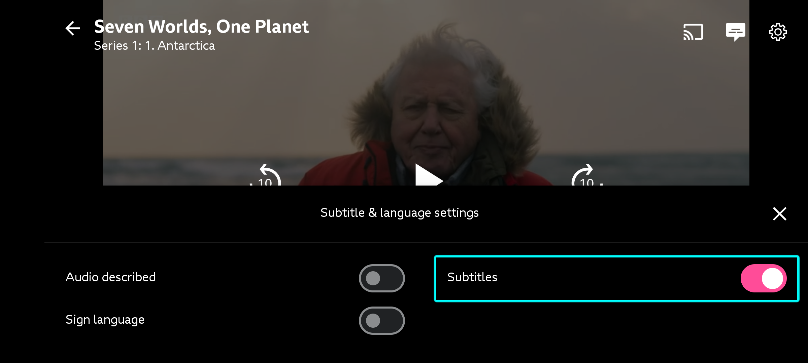The width and height of the screenshot is (808, 363).
Task: Click the Sign language label text
Action: (x=105, y=319)
